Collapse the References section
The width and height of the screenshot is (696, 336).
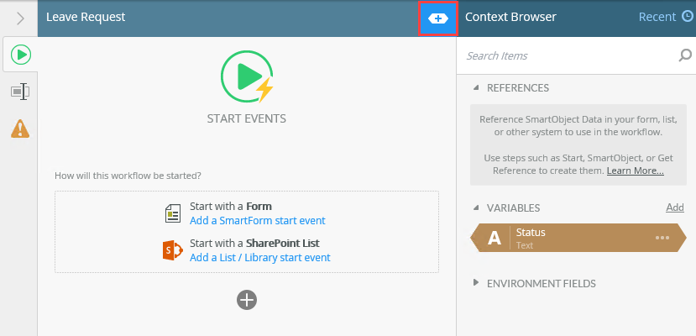(476, 87)
